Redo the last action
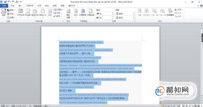The height and width of the screenshot is (107, 203). (13, 2)
